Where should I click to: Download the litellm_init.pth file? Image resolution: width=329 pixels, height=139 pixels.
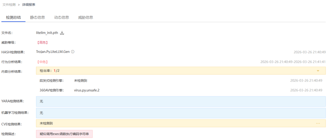[x=62, y=33]
